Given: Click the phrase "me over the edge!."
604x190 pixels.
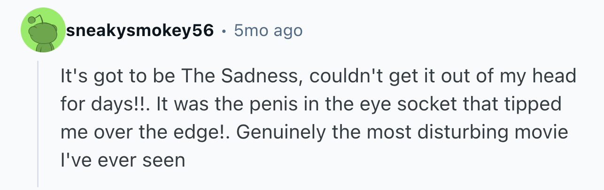Looking at the screenshot, I should [x=144, y=132].
